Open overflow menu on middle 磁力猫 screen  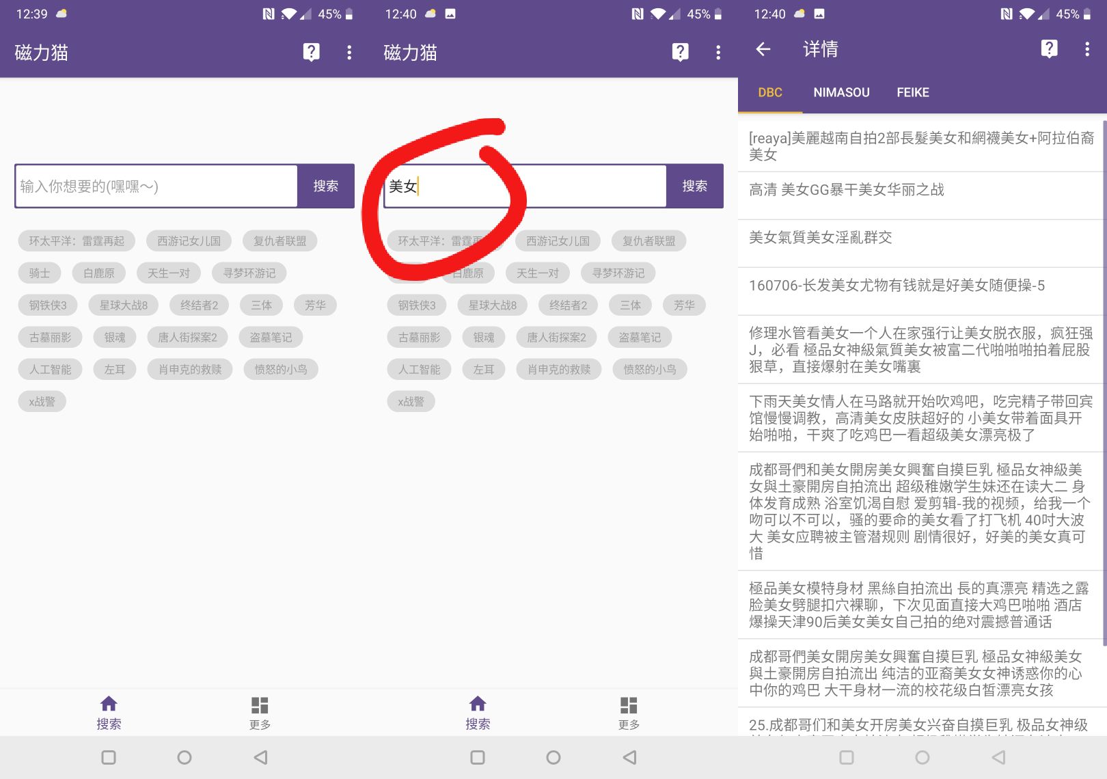point(718,52)
